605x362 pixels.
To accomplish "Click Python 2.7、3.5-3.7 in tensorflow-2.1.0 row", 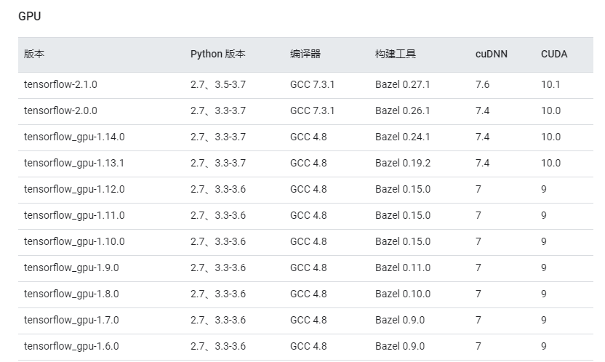I will [x=218, y=84].
